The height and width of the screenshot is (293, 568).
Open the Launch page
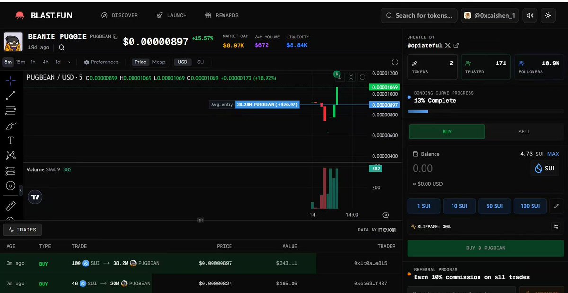171,15
